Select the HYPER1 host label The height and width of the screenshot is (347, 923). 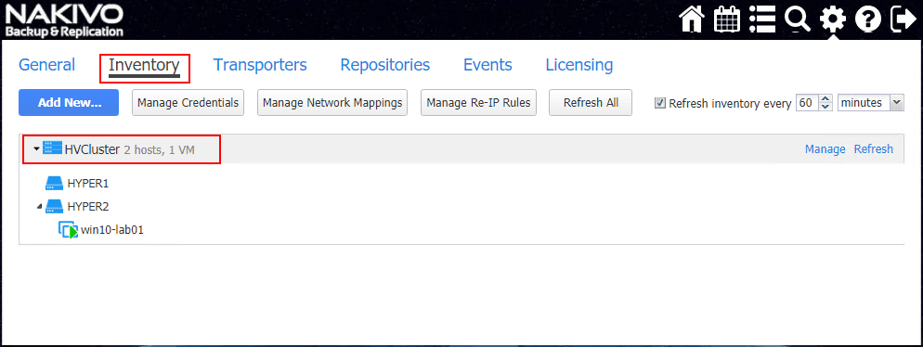click(88, 184)
